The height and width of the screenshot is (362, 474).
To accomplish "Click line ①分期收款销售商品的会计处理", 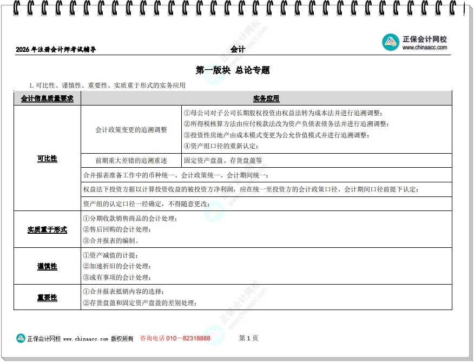I will [x=130, y=219].
